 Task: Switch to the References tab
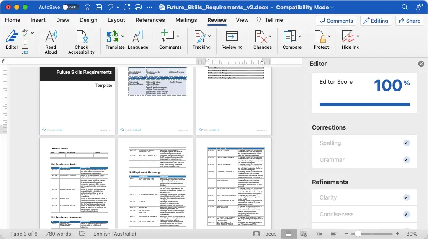tap(150, 20)
